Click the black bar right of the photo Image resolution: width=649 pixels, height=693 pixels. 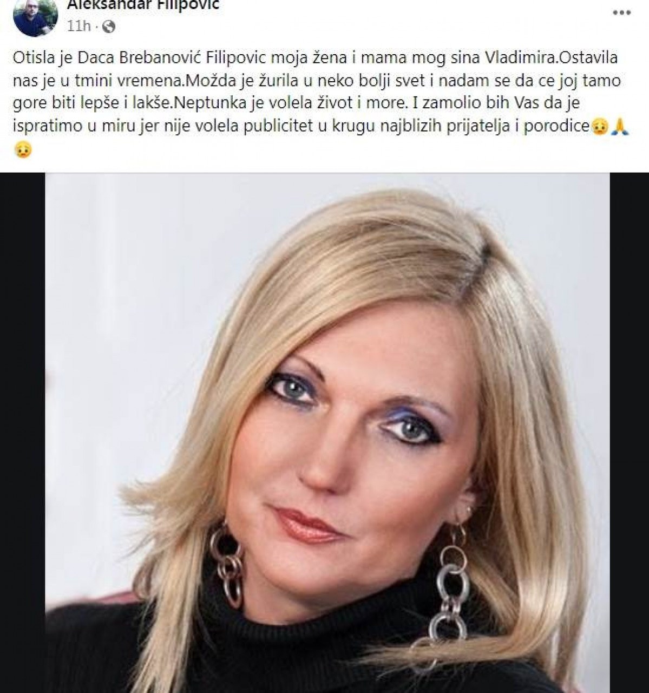(629, 433)
